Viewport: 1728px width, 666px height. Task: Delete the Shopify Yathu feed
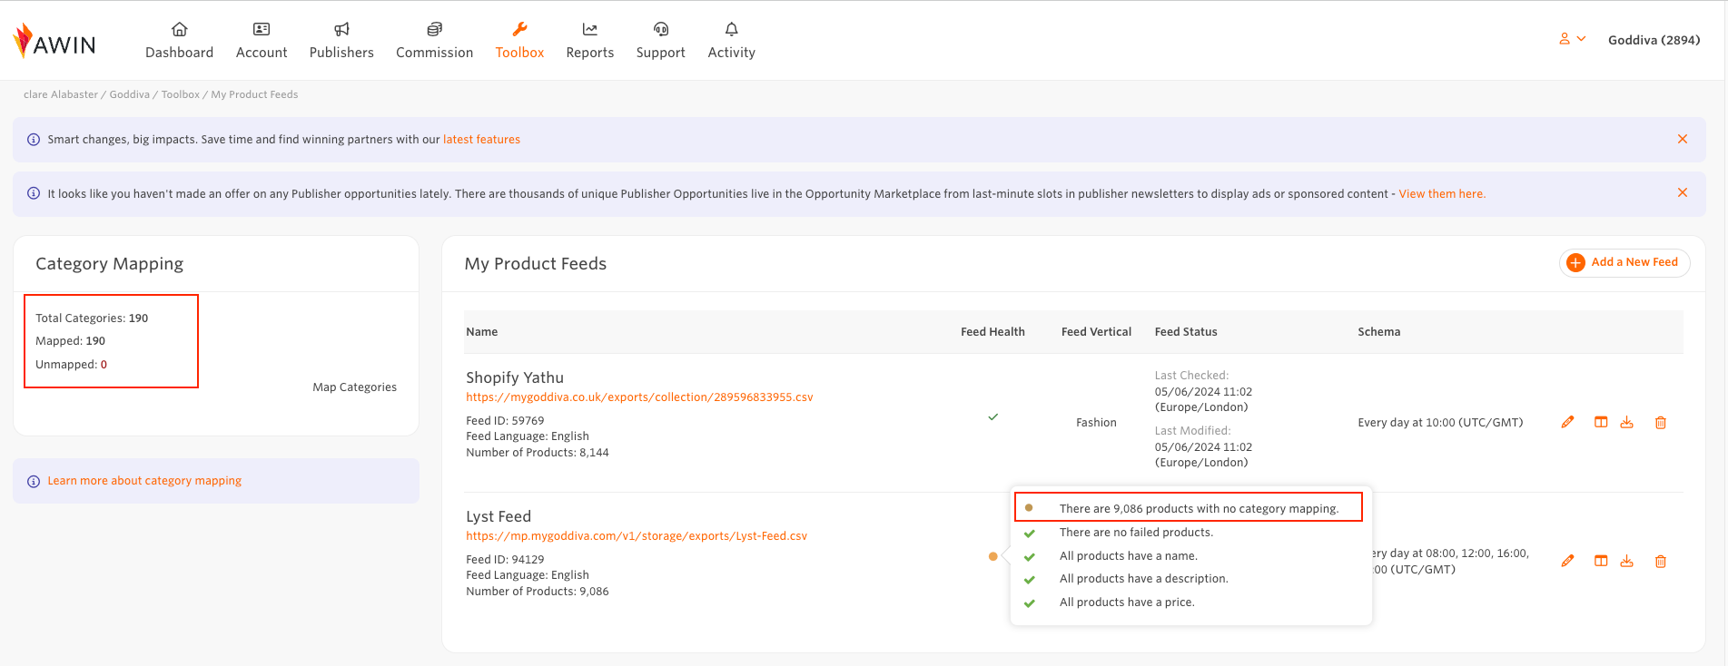[x=1661, y=423]
